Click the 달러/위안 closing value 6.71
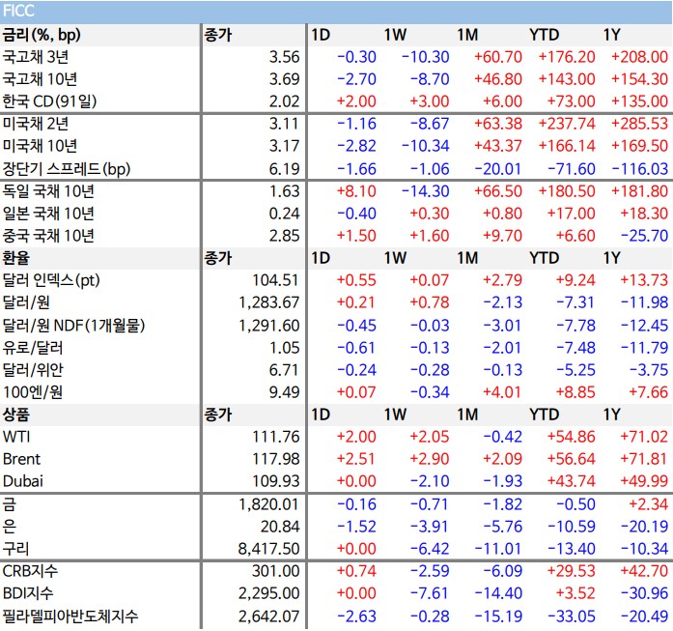673x631 pixels. [x=284, y=370]
